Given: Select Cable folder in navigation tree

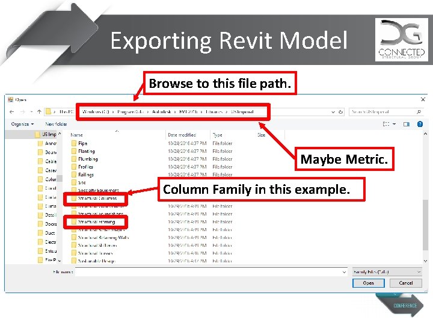Looking at the screenshot, I should pos(51,161).
